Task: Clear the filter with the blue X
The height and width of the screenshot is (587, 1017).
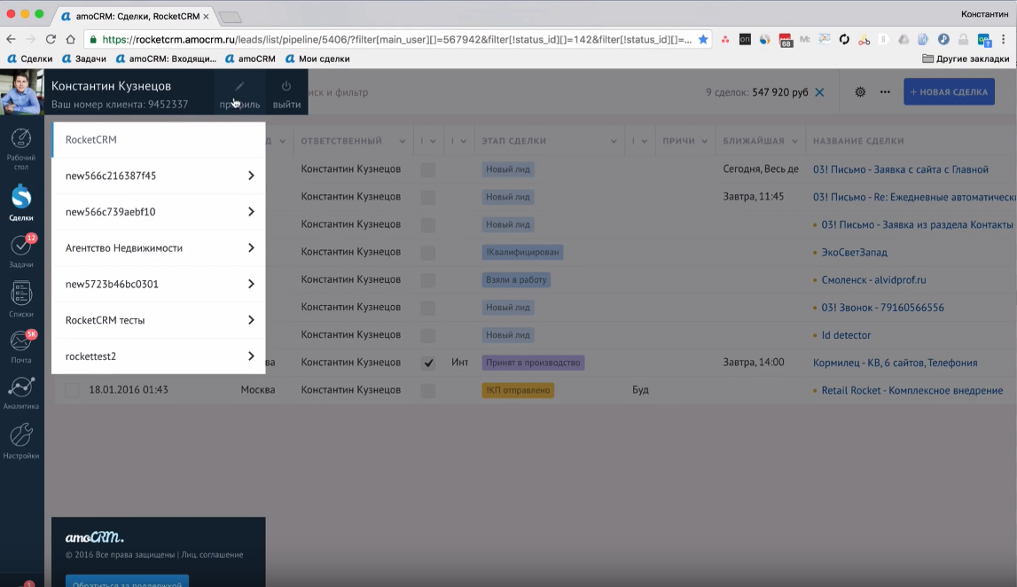Action: pyautogui.click(x=819, y=92)
